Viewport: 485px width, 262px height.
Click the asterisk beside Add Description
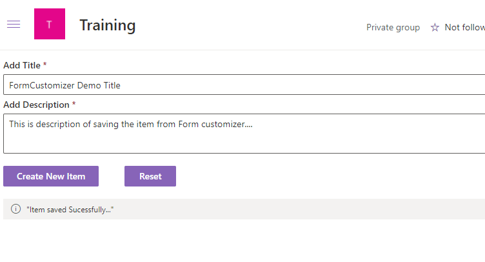pos(74,104)
